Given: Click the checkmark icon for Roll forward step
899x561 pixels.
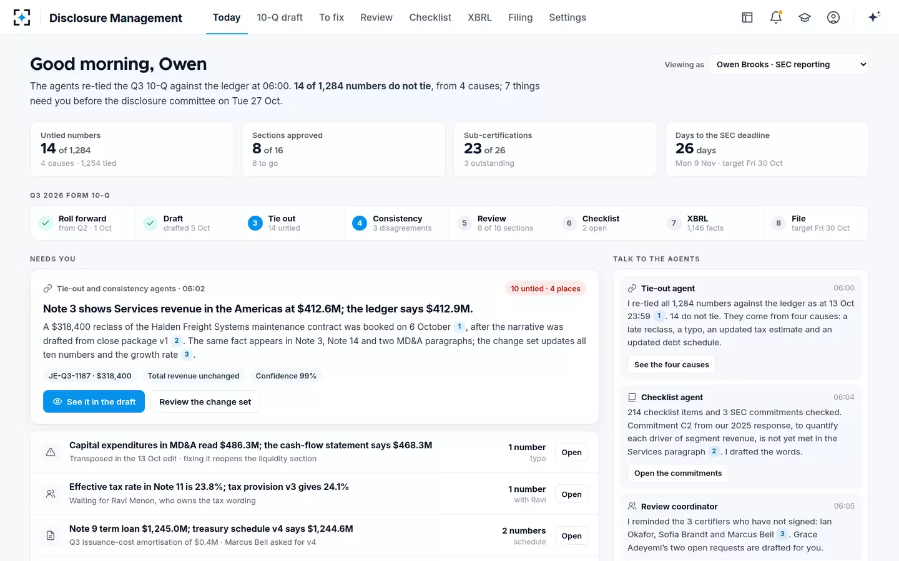Looking at the screenshot, I should tap(46, 223).
